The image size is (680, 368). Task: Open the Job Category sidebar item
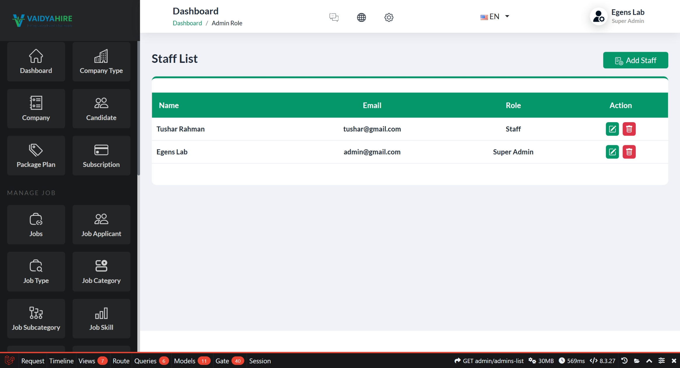[x=101, y=271]
